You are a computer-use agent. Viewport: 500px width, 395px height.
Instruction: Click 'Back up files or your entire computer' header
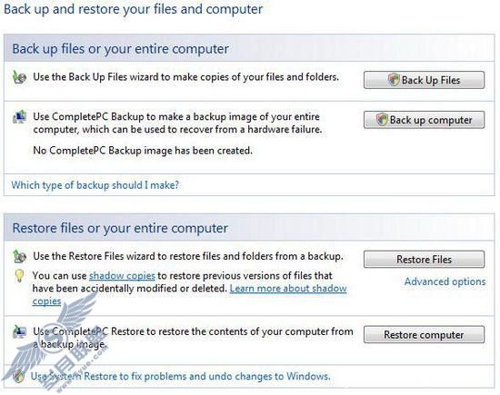[x=121, y=49]
